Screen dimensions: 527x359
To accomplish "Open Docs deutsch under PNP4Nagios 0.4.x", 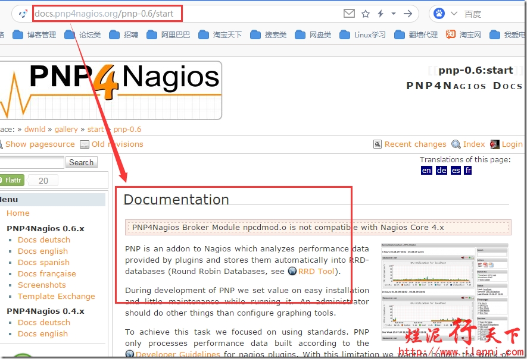I will tap(44, 322).
